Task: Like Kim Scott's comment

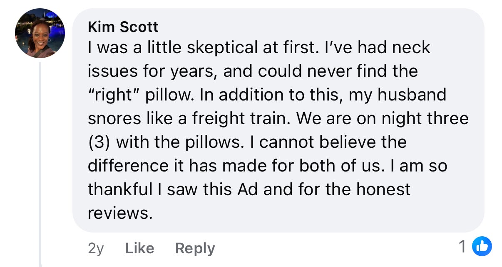Action: [x=139, y=248]
